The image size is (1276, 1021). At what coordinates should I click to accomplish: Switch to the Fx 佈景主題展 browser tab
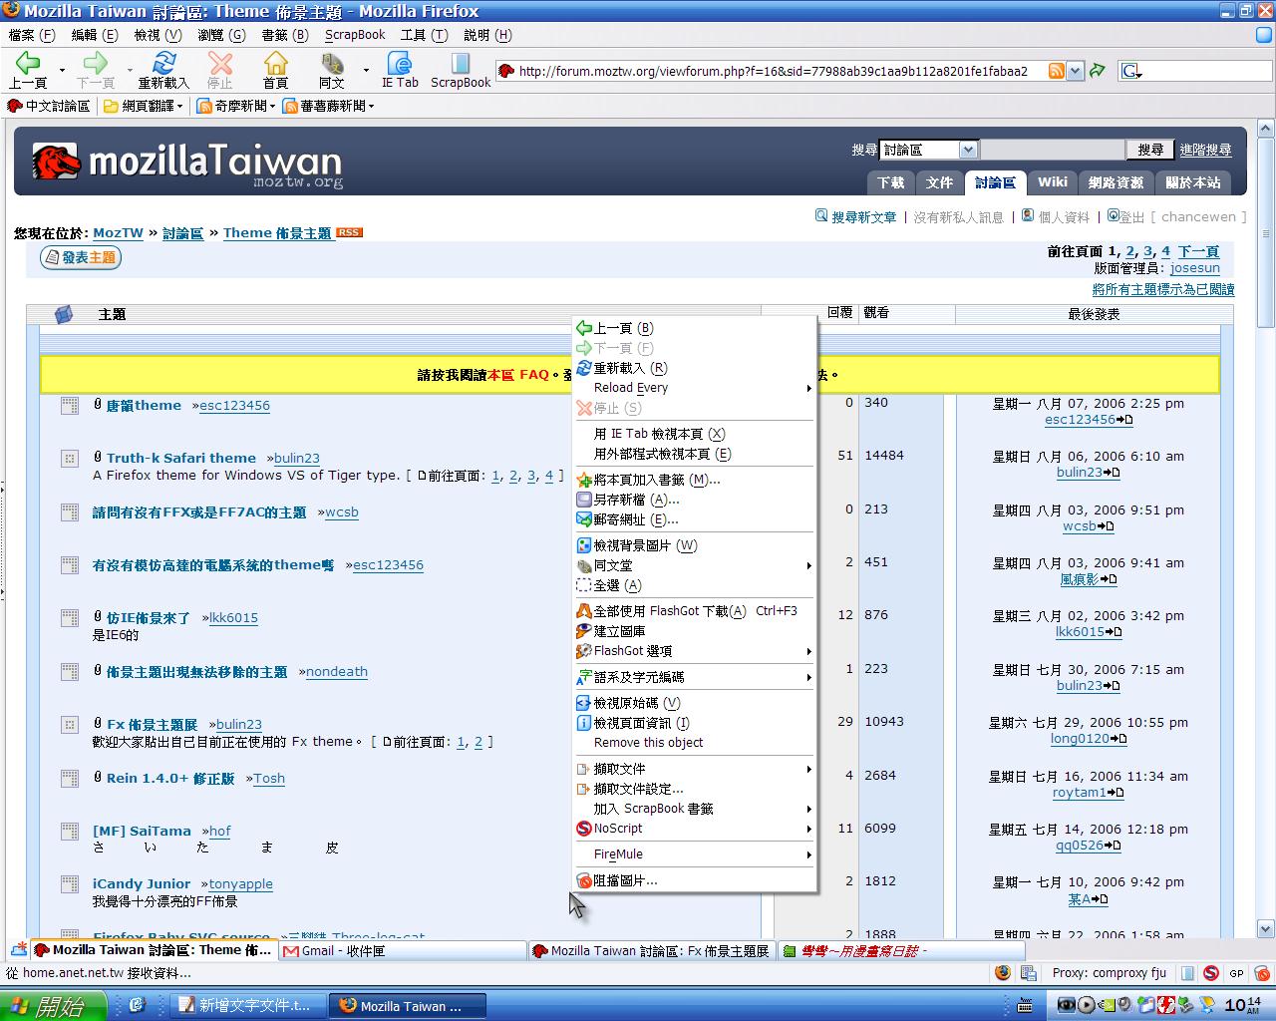[x=651, y=950]
